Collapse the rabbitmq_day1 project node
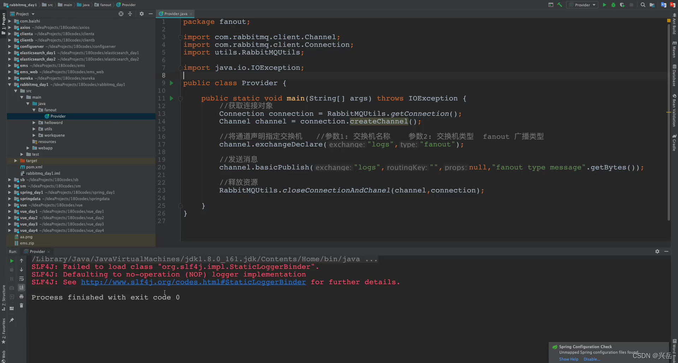The width and height of the screenshot is (678, 363). tap(10, 85)
